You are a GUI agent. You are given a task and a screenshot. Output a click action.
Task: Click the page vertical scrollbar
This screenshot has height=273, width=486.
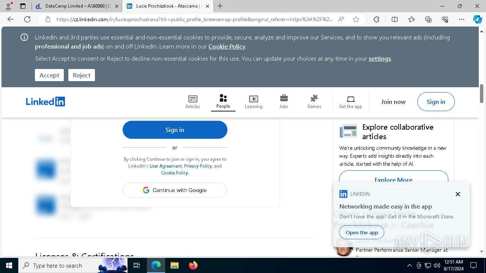pyautogui.click(x=482, y=93)
